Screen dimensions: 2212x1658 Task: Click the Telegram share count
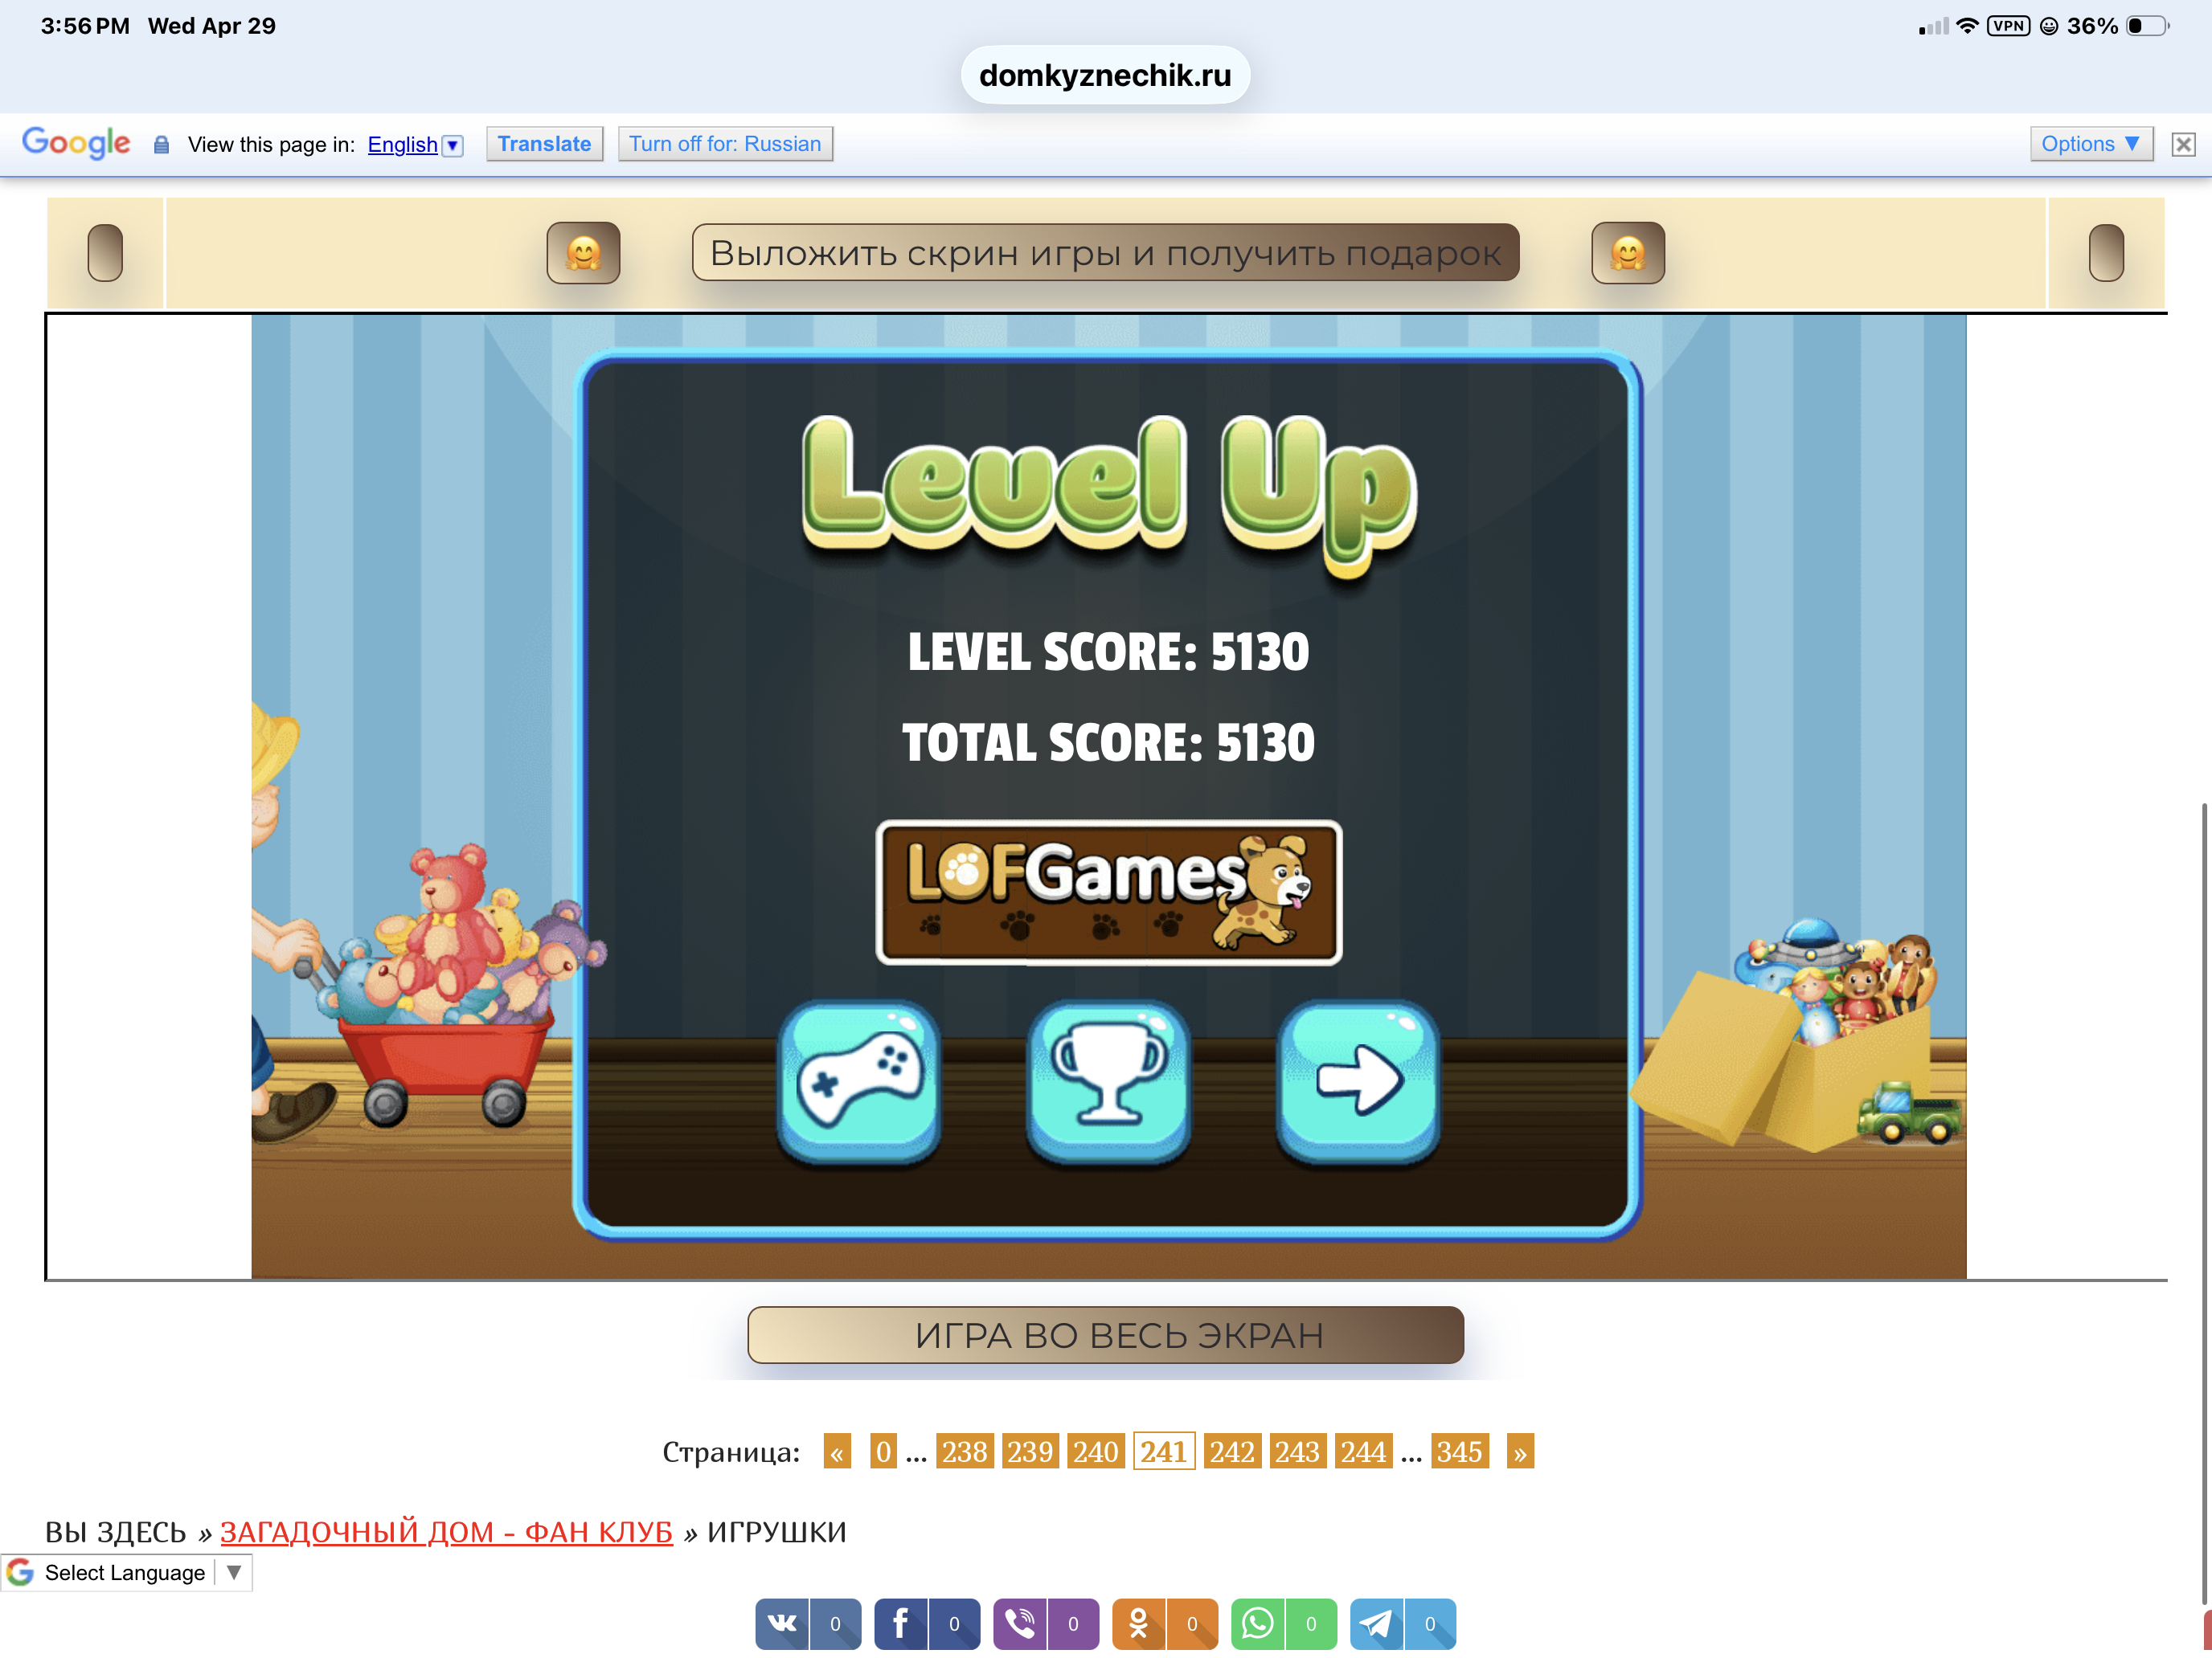(1430, 1624)
